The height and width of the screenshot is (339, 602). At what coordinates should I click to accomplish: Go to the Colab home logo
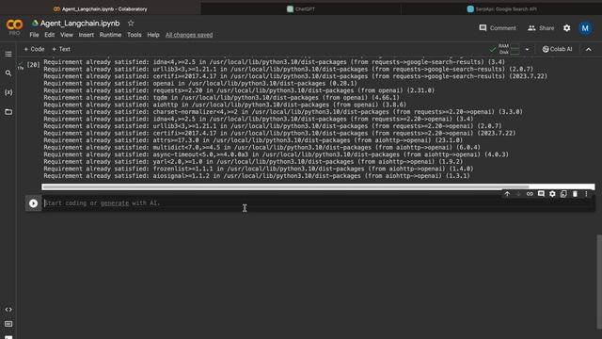[15, 25]
